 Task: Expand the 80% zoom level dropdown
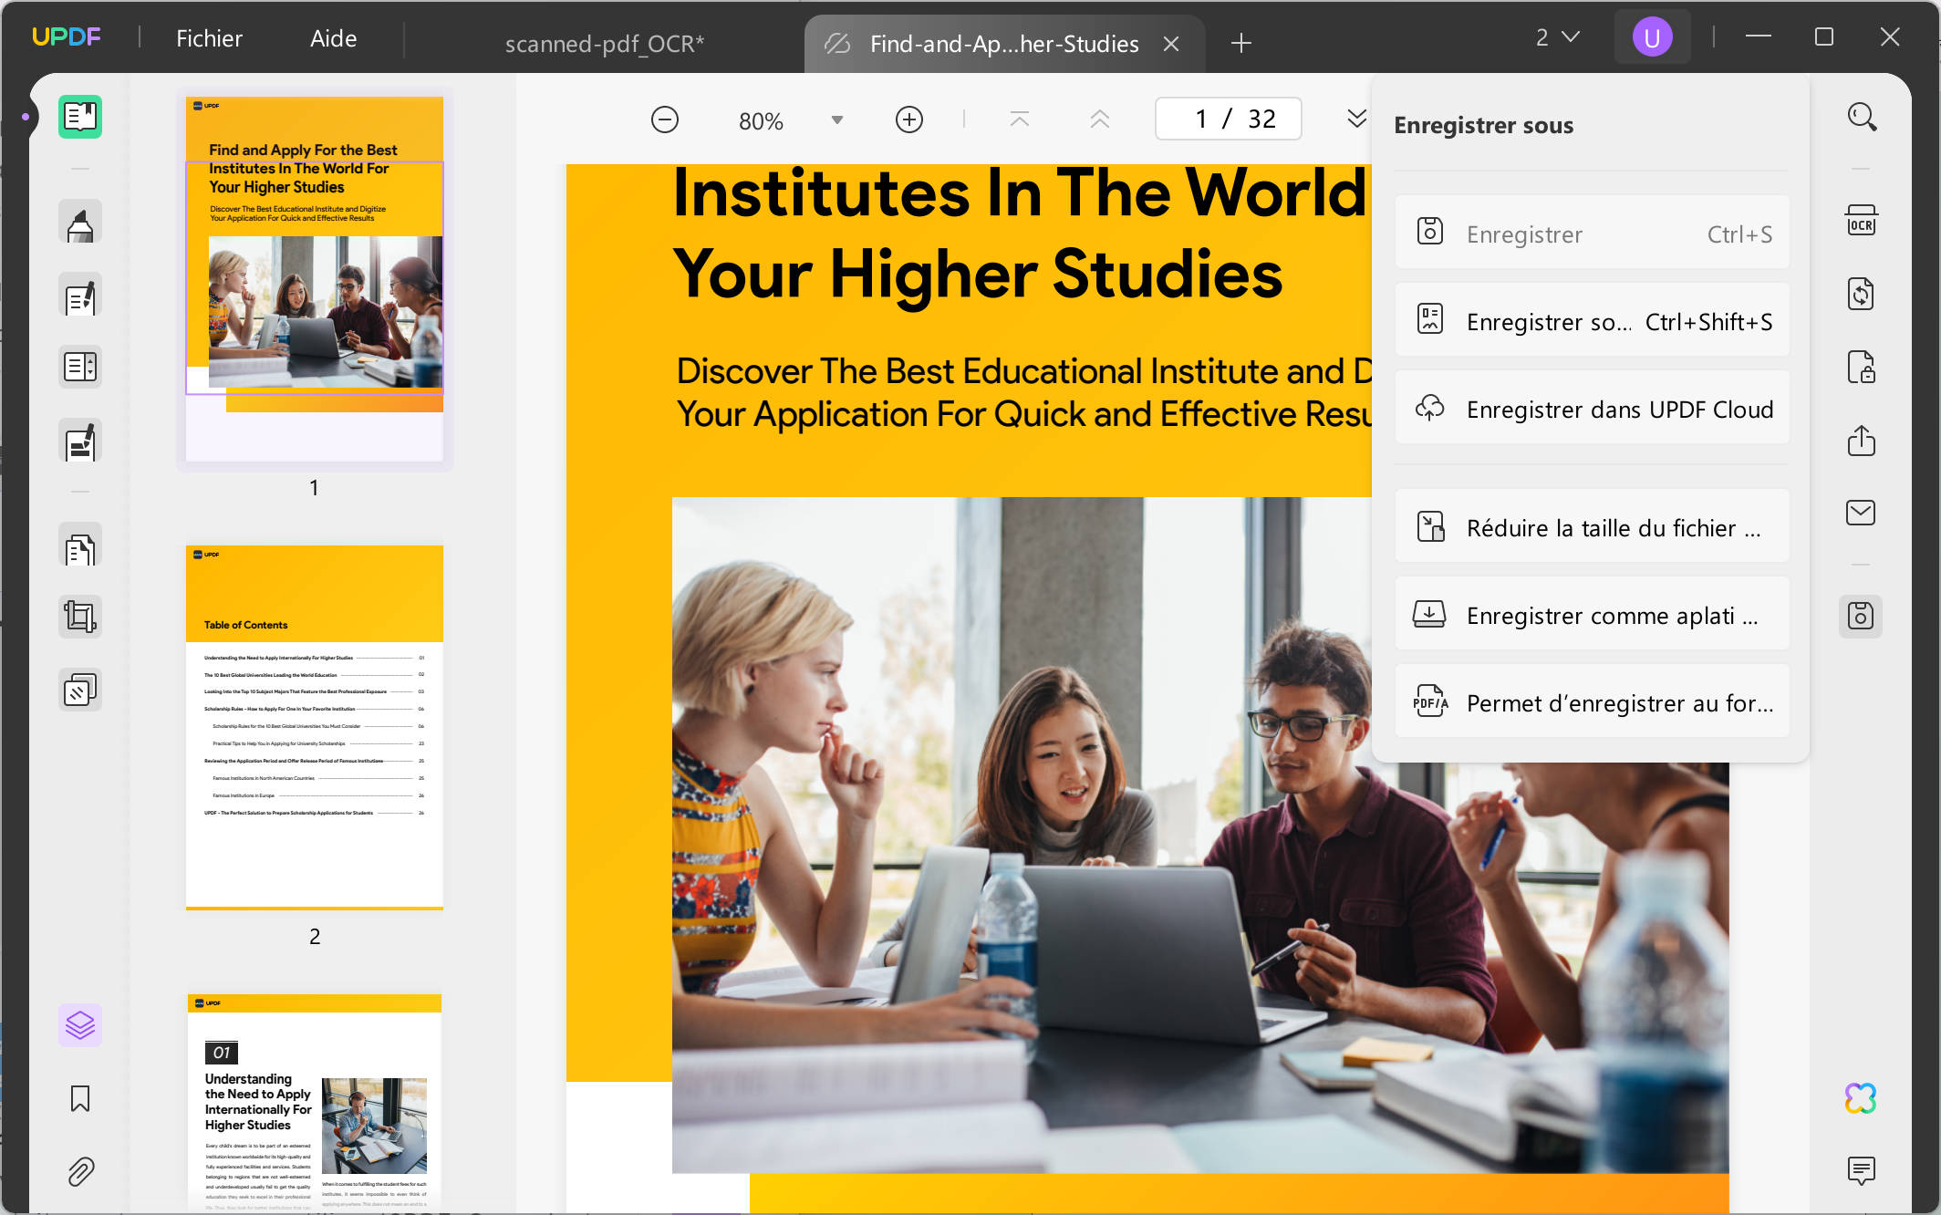[x=836, y=120]
